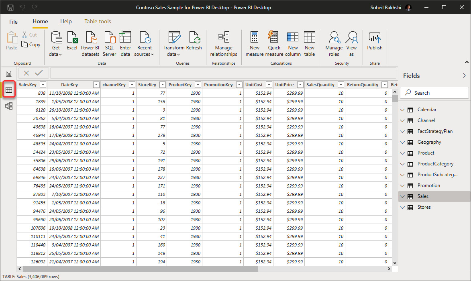Switch to Model view in sidebar
The height and width of the screenshot is (281, 471).
click(x=9, y=106)
